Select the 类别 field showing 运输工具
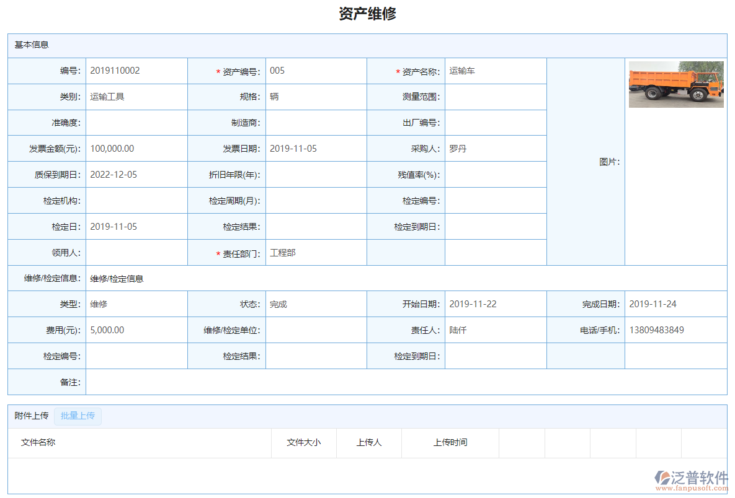Image resolution: width=735 pixels, height=498 pixels. click(136, 97)
